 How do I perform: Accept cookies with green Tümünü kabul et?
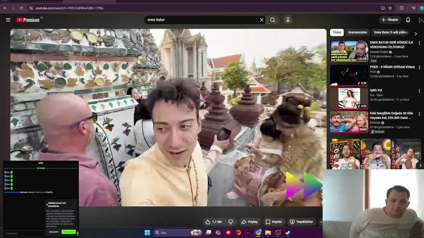click(x=69, y=232)
